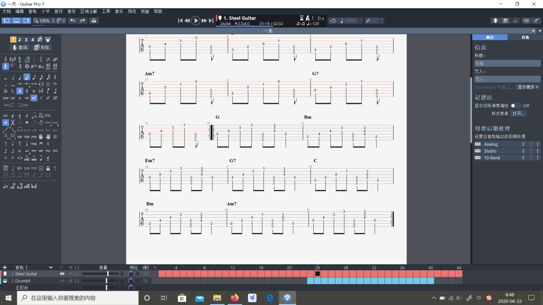Click the Play button in transport controls
543x305 pixels.
coord(196,21)
